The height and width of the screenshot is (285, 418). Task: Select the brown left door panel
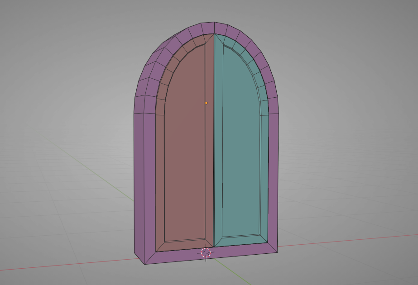(184, 144)
